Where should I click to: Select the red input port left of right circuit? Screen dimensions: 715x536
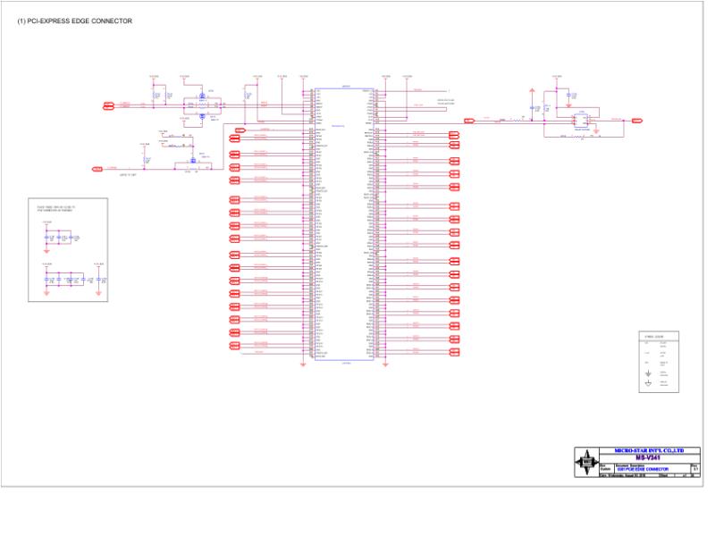pos(469,121)
